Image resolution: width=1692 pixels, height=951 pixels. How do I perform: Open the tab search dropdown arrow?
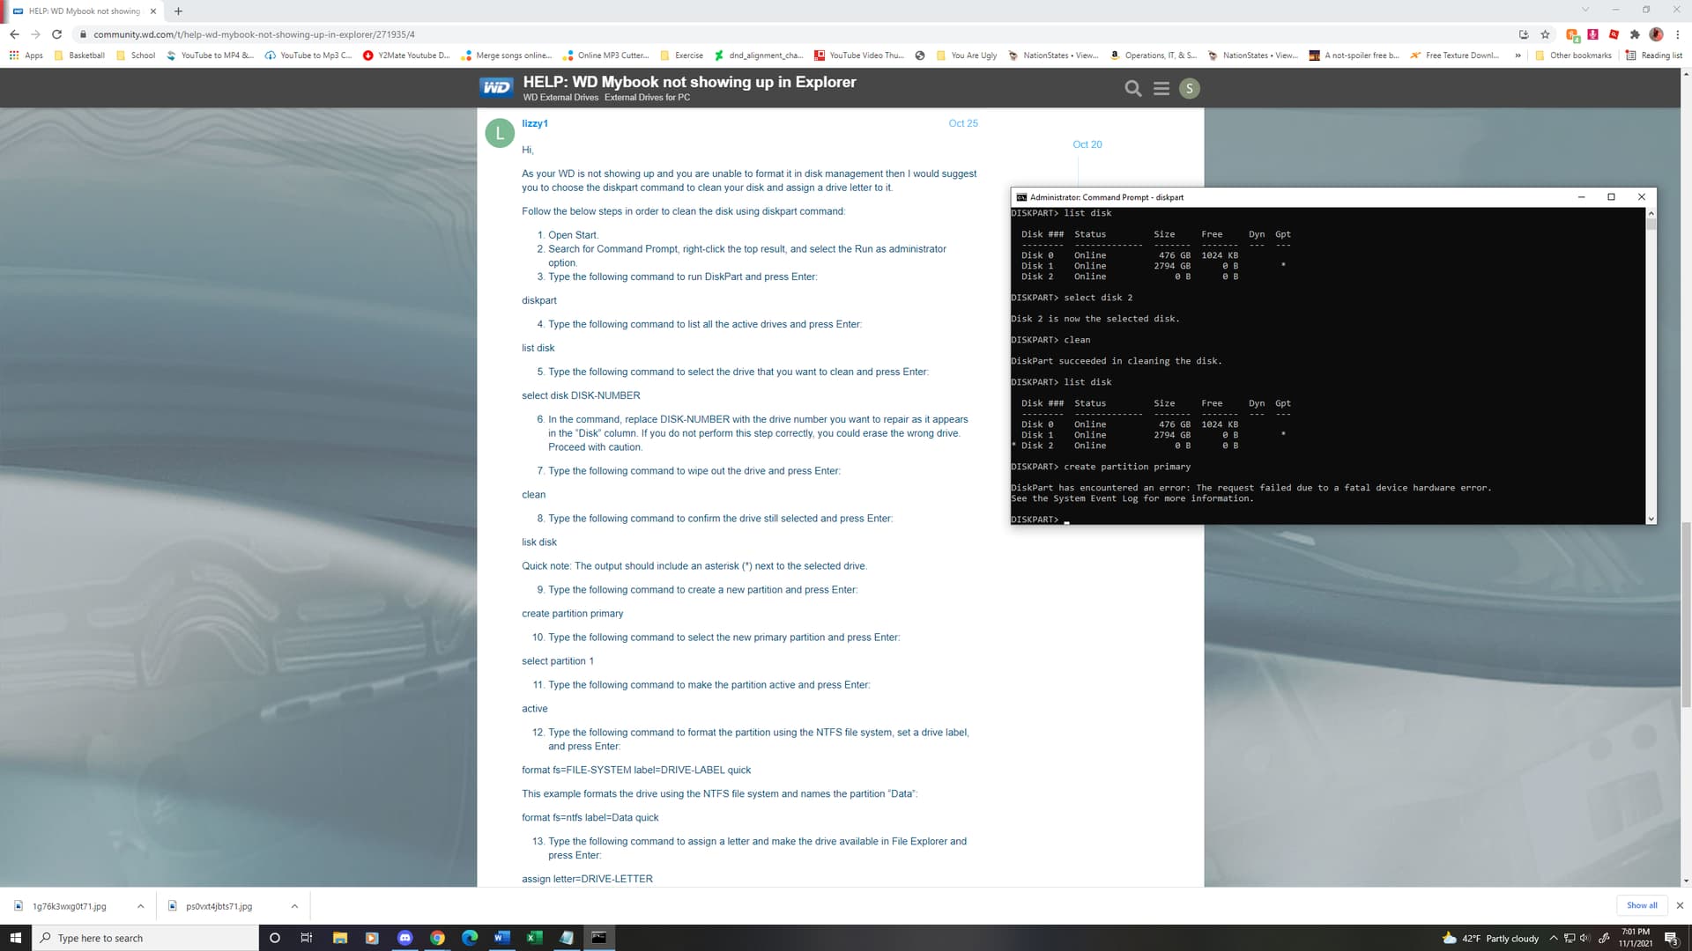tap(1584, 10)
